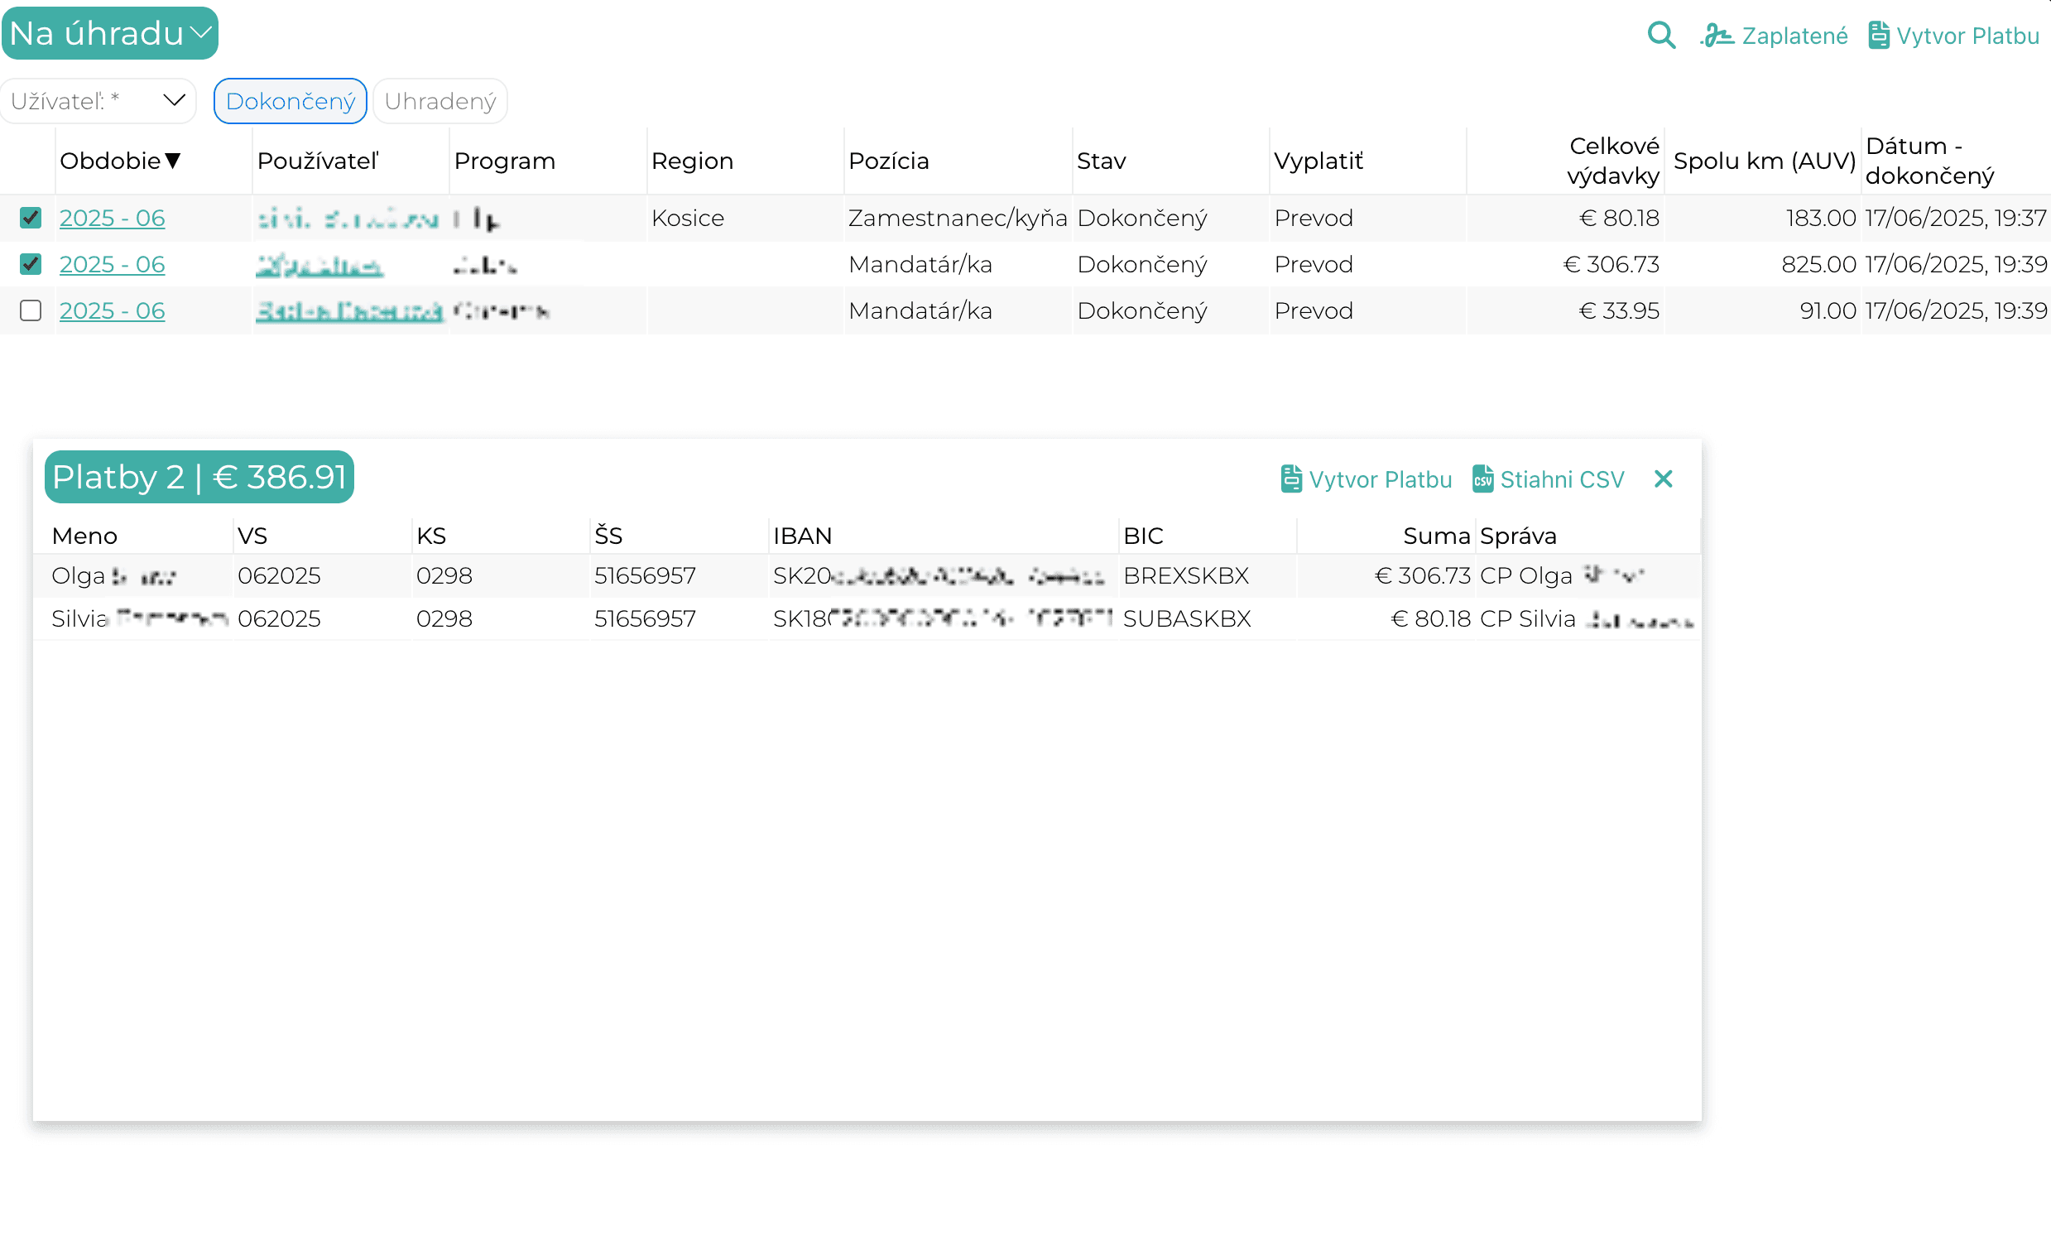Click the Zaplatené signature icon
Screen dimensions: 2051x1260
(x=1717, y=36)
